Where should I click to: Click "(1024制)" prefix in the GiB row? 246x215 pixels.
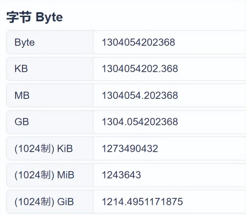point(34,202)
